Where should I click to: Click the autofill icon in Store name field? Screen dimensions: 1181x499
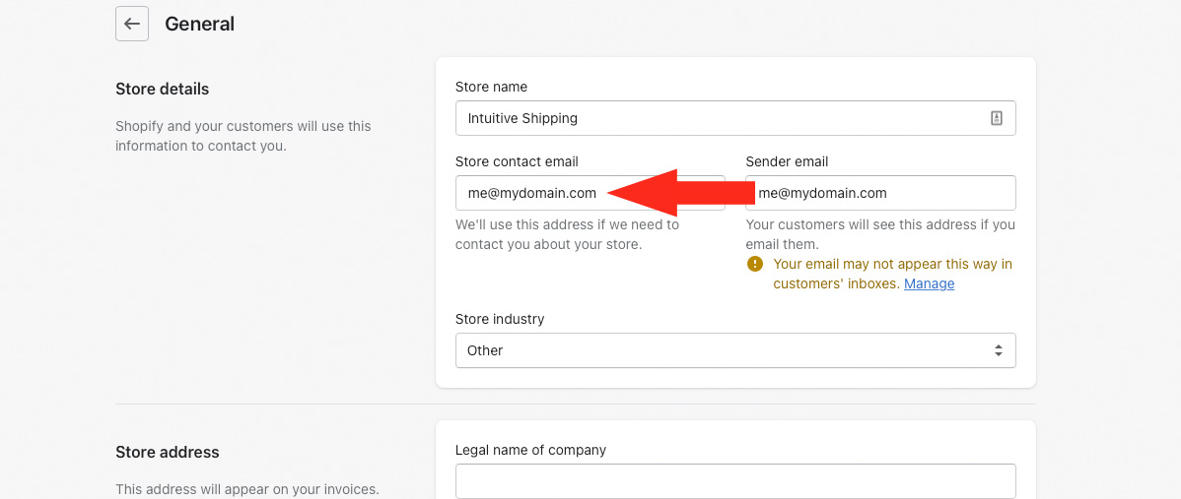coord(997,118)
